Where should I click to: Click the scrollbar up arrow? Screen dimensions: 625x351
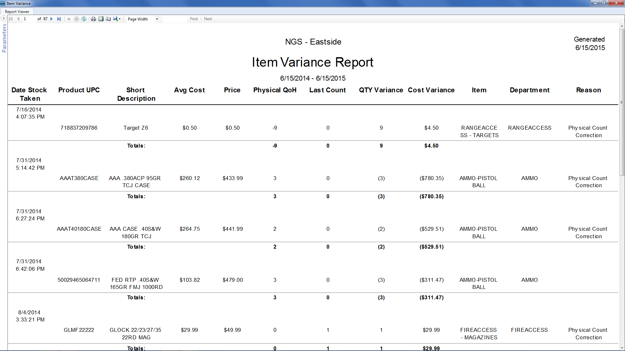[622, 26]
